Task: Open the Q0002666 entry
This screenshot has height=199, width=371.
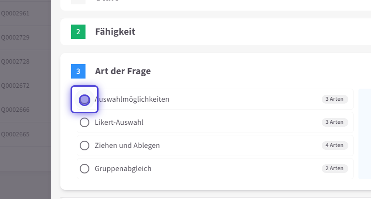Action: point(15,110)
